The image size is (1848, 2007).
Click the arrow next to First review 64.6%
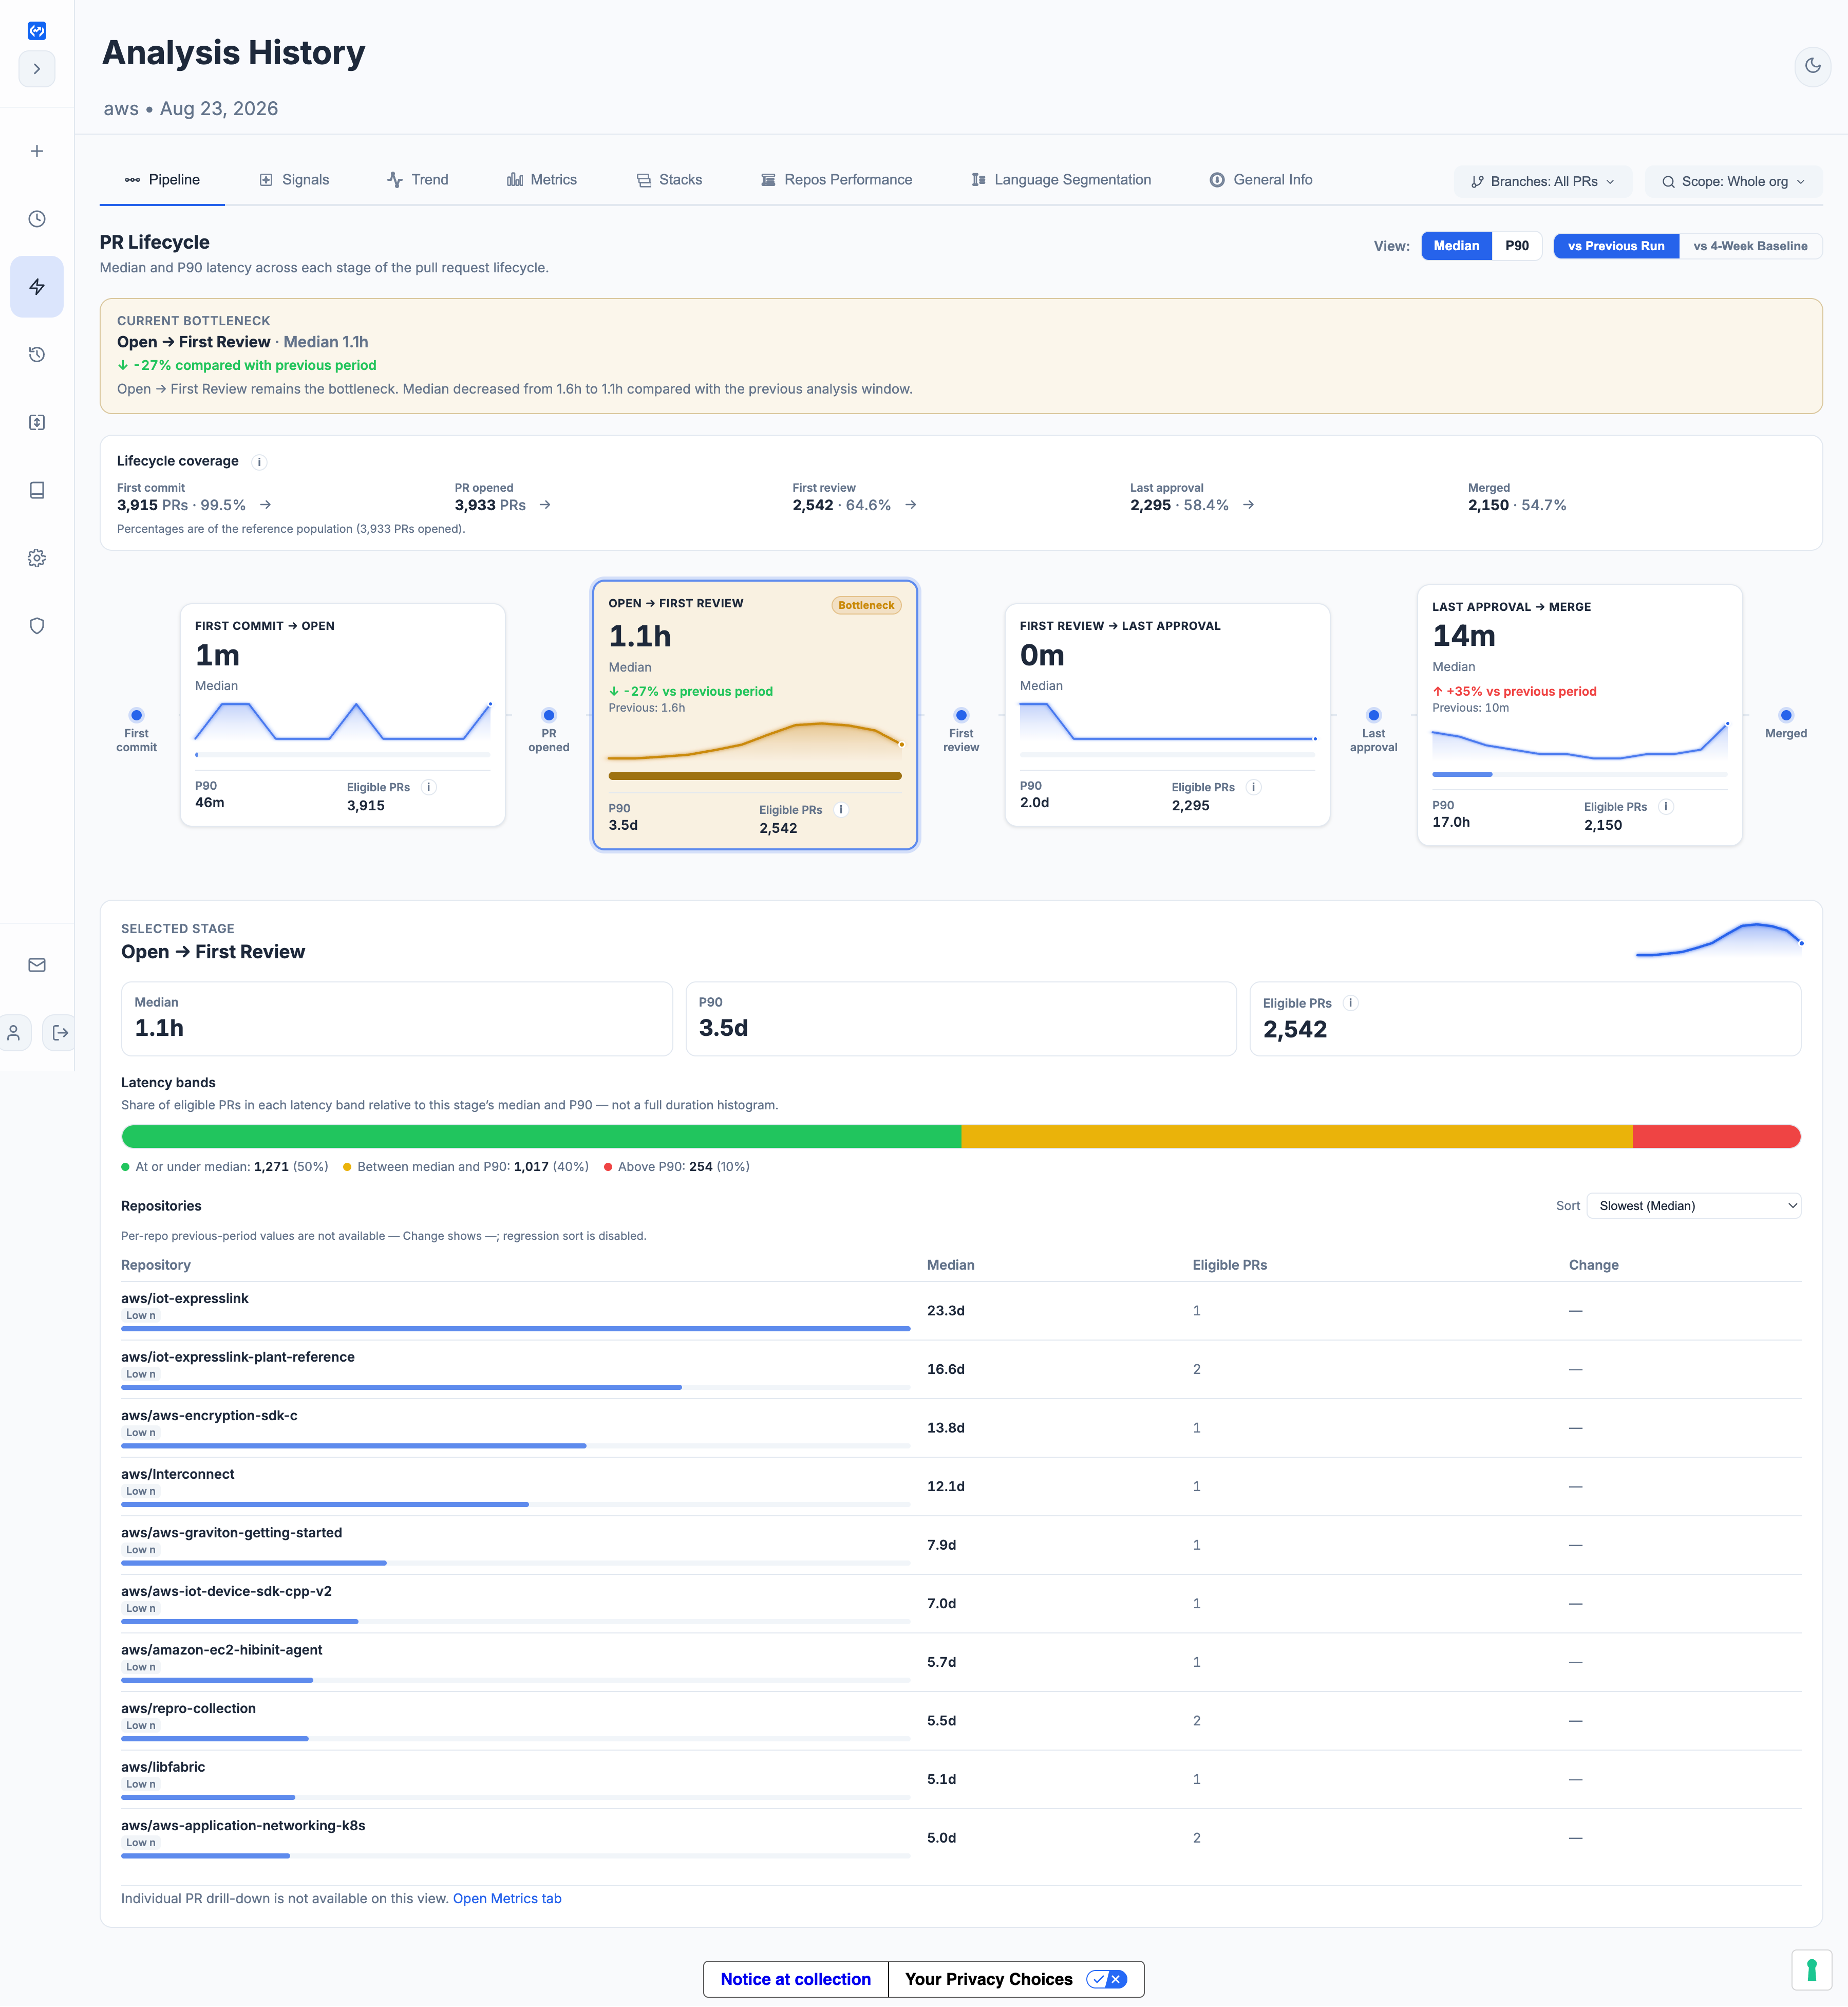[x=910, y=505]
